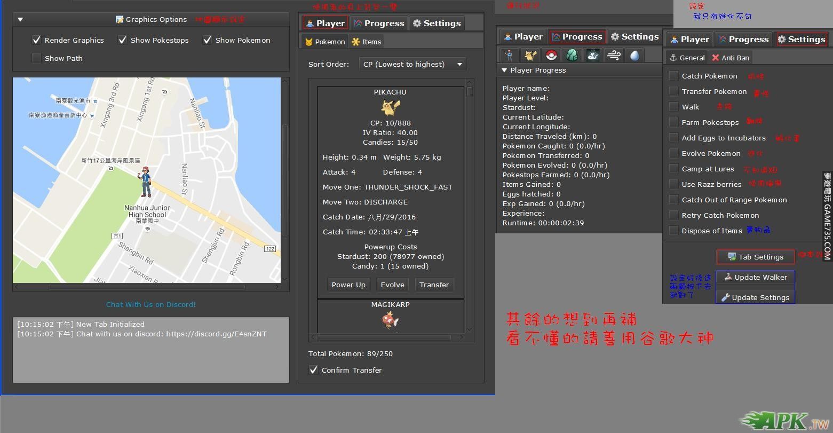Open the Sort Order dropdown
The width and height of the screenshot is (833, 433).
pos(412,64)
